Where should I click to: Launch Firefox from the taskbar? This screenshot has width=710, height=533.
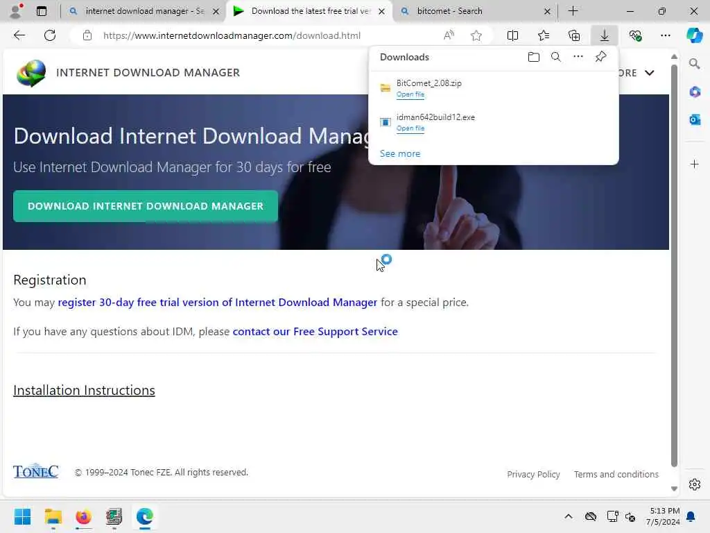point(84,516)
